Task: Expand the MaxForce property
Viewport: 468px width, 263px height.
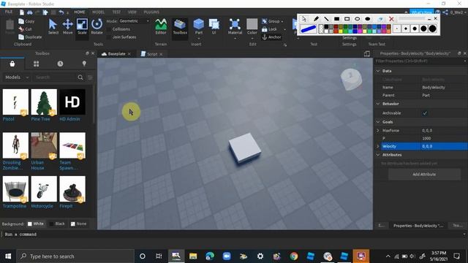Action: pos(378,131)
